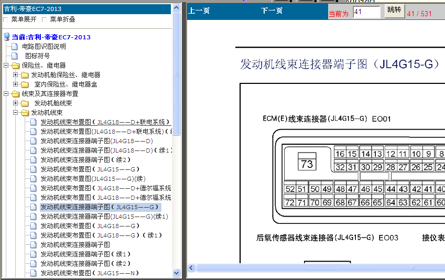Click the 线束及其连接器布置 folder icon

click(x=16, y=94)
